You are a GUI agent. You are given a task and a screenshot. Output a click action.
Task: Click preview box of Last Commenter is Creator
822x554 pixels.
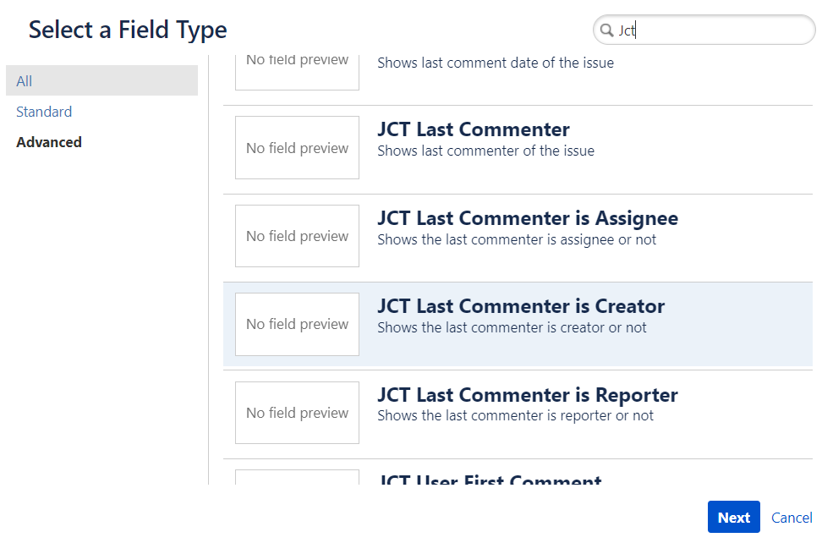[297, 325]
